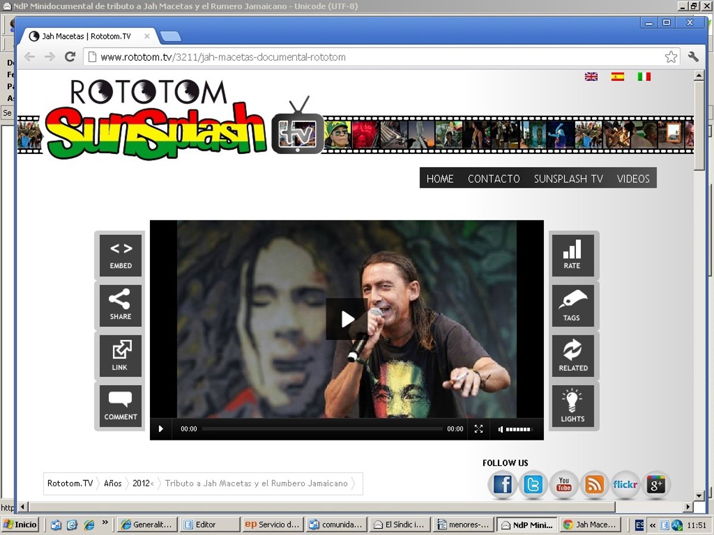Click the CONTACTO navigation link
The image size is (714, 535).
[x=494, y=178]
